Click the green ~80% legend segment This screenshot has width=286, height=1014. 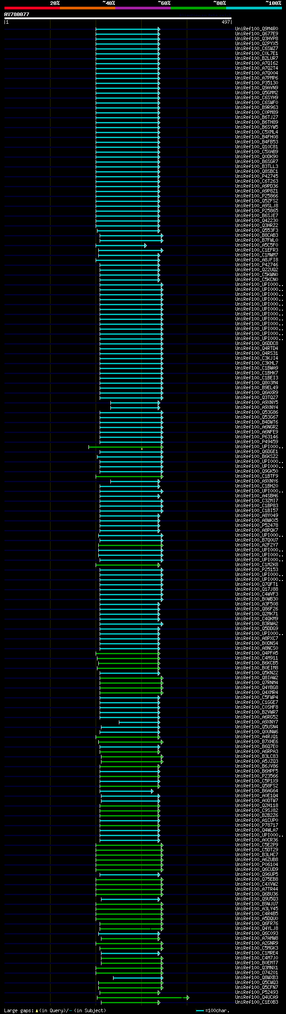pyautogui.click(x=198, y=8)
